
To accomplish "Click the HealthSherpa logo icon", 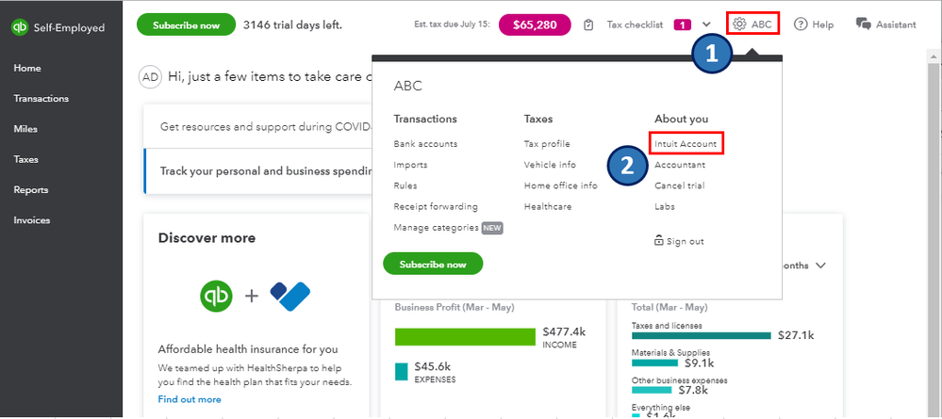I will tap(289, 296).
